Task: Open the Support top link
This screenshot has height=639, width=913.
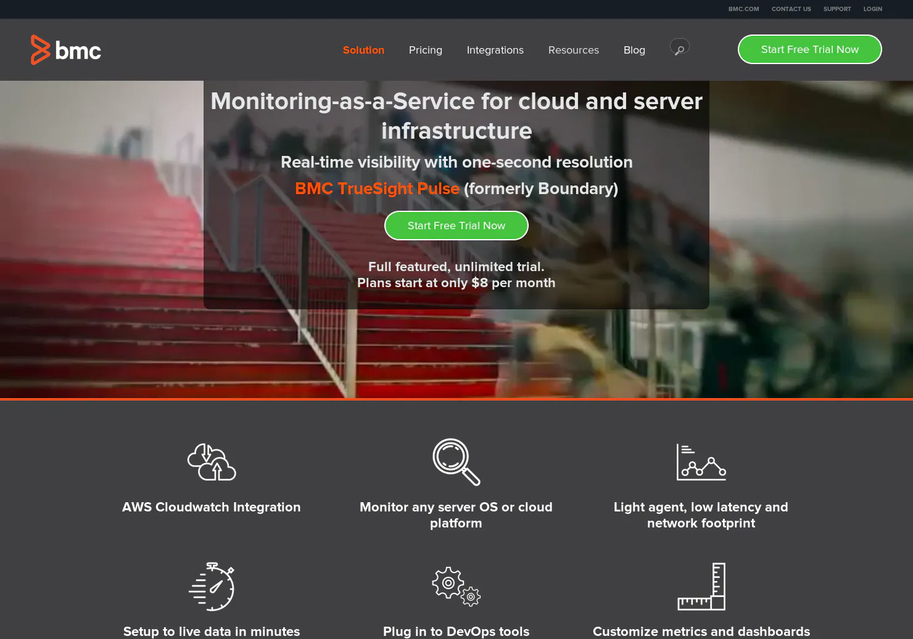Action: click(837, 9)
